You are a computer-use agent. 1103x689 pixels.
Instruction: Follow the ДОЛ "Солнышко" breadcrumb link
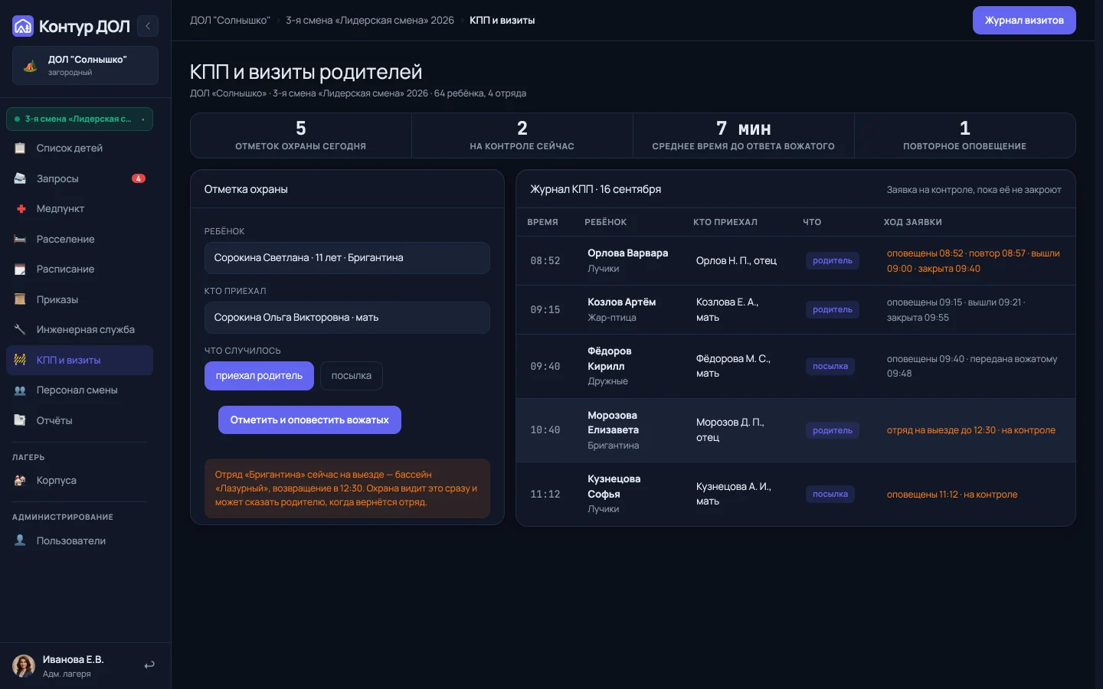230,21
